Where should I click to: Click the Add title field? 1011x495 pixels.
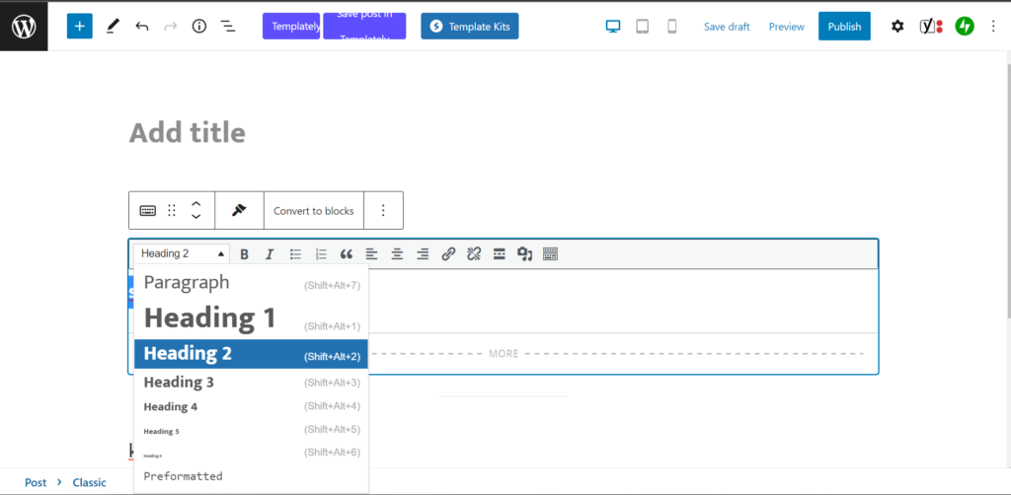tap(188, 133)
